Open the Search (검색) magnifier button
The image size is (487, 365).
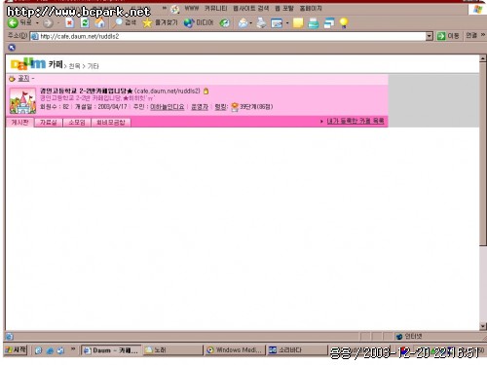pos(125,22)
